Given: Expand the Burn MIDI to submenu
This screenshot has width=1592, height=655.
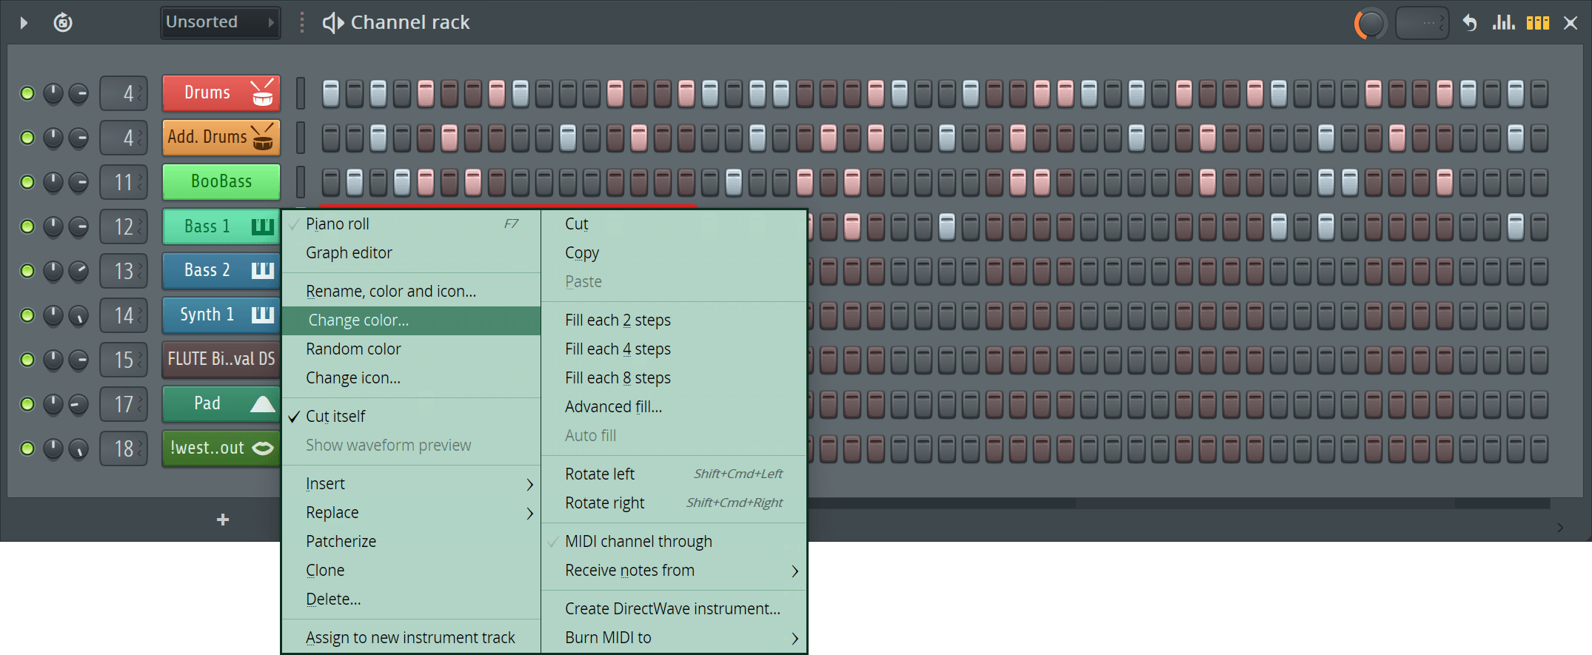Looking at the screenshot, I should pyautogui.click(x=674, y=637).
